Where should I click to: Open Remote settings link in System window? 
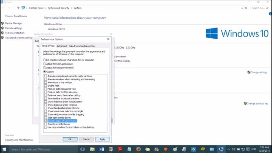pos(14,28)
